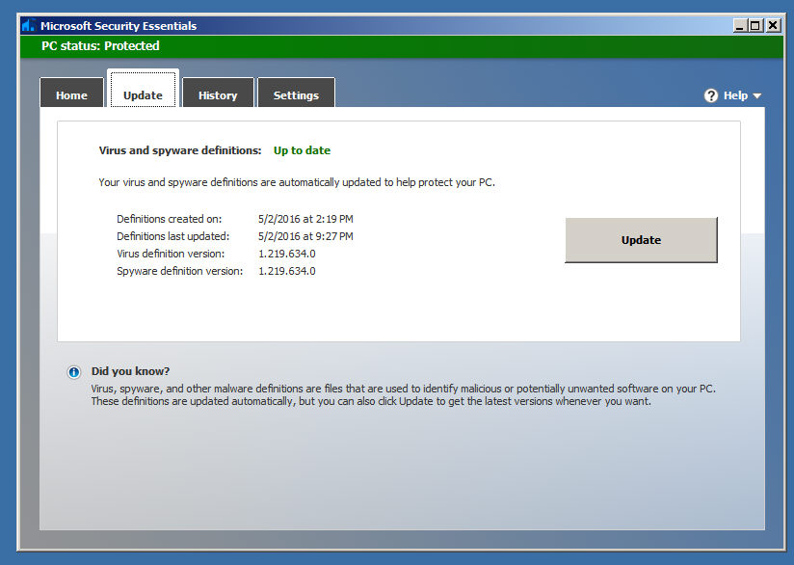Minimize the Security Essentials window
Viewport: 794px width, 565px height.
click(x=740, y=25)
